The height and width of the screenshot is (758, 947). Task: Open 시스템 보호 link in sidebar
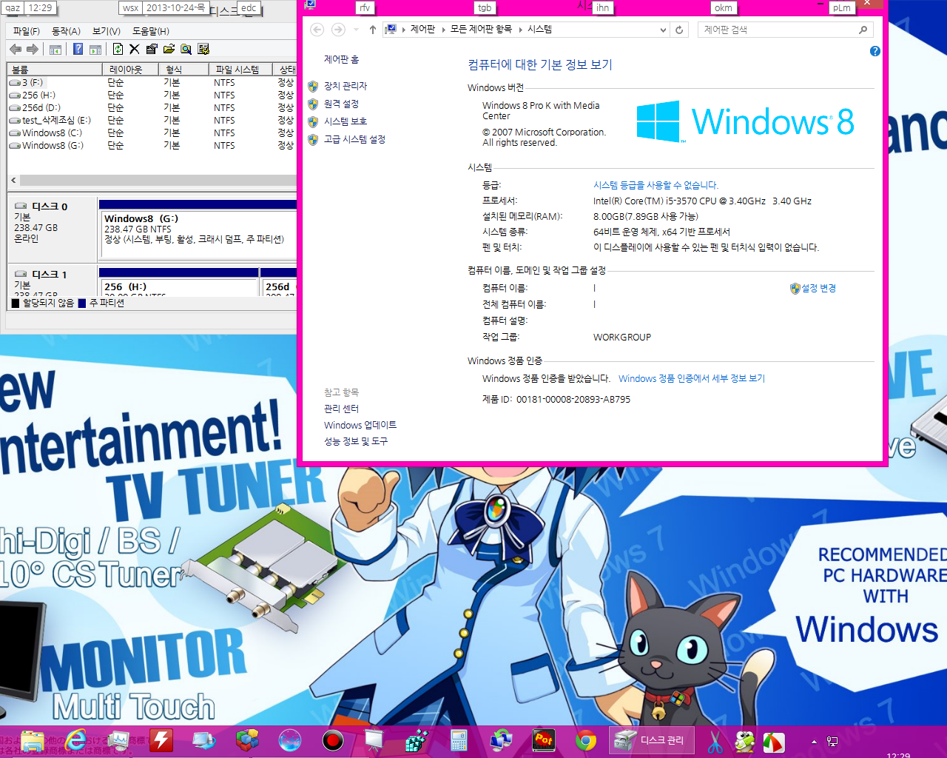click(x=346, y=121)
